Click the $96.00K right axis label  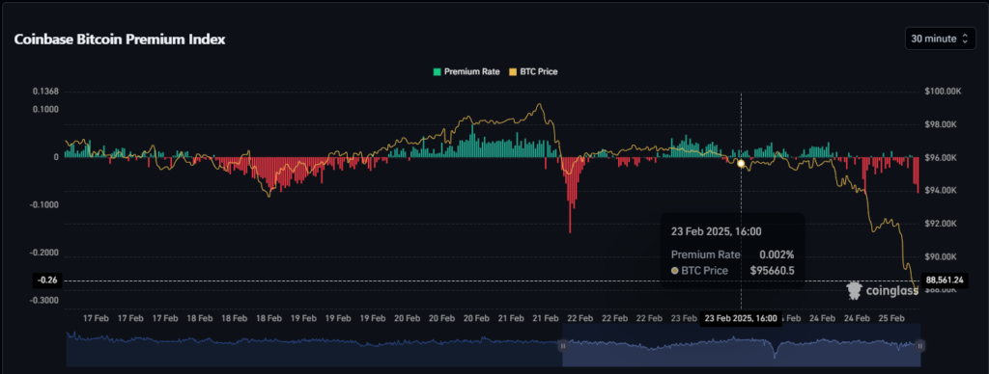coord(942,157)
